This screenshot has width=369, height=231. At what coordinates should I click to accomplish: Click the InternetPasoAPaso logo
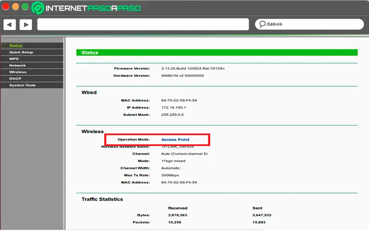coord(86,8)
